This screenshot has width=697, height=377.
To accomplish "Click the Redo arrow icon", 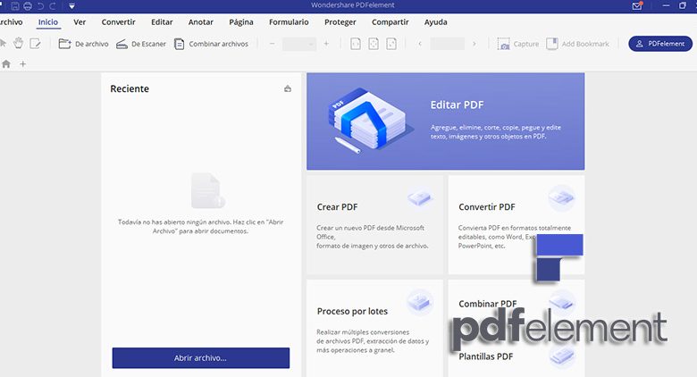I will 53,5.
